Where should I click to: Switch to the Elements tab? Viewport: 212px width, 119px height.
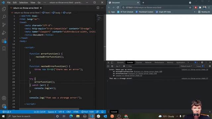click(120, 62)
